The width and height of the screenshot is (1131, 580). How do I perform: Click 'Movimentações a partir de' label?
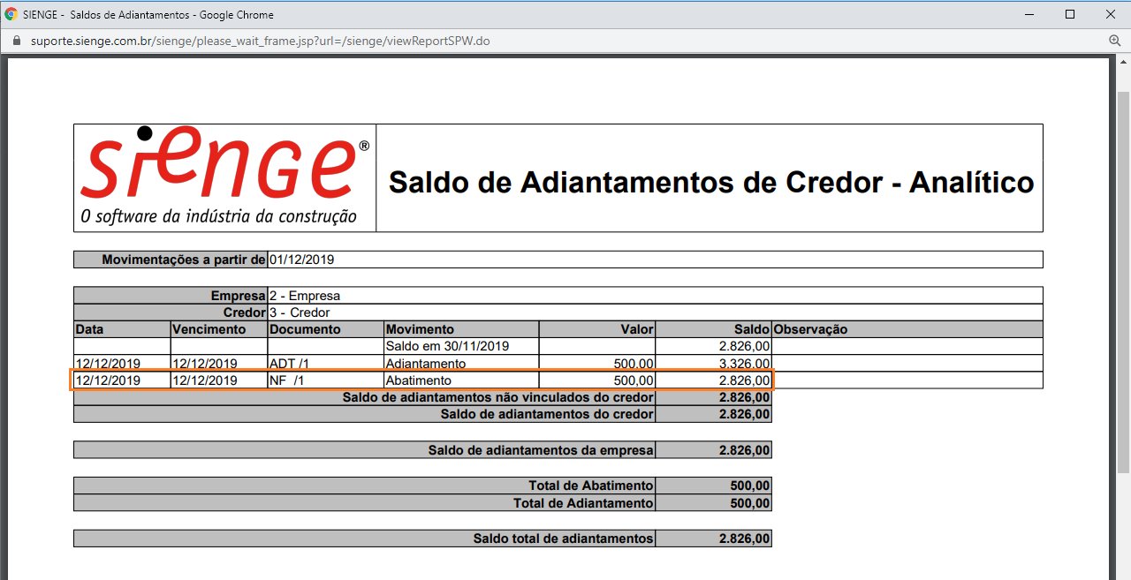(x=184, y=260)
